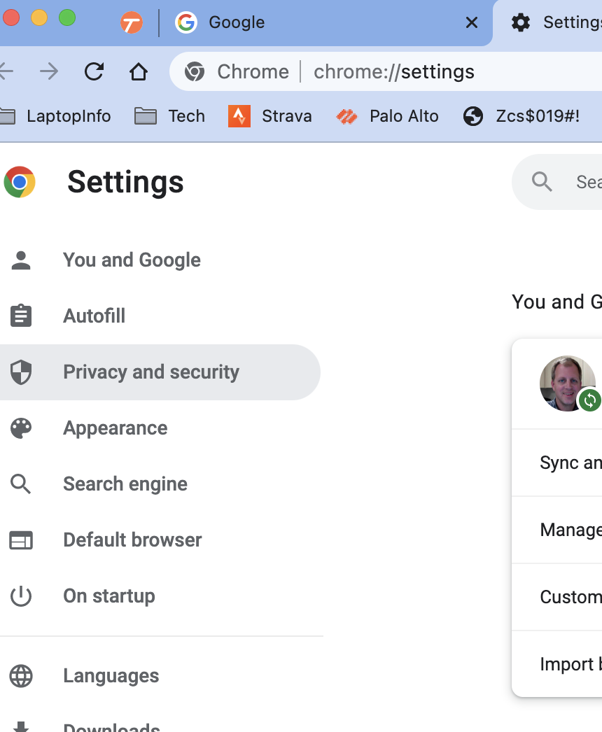Viewport: 602px width, 732px height.
Task: Click the search settings field
Action: (557, 182)
